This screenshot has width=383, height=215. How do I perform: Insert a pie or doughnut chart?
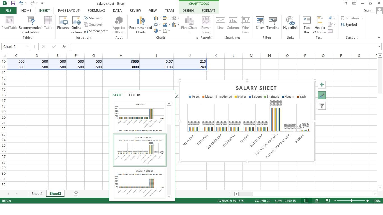(x=157, y=31)
